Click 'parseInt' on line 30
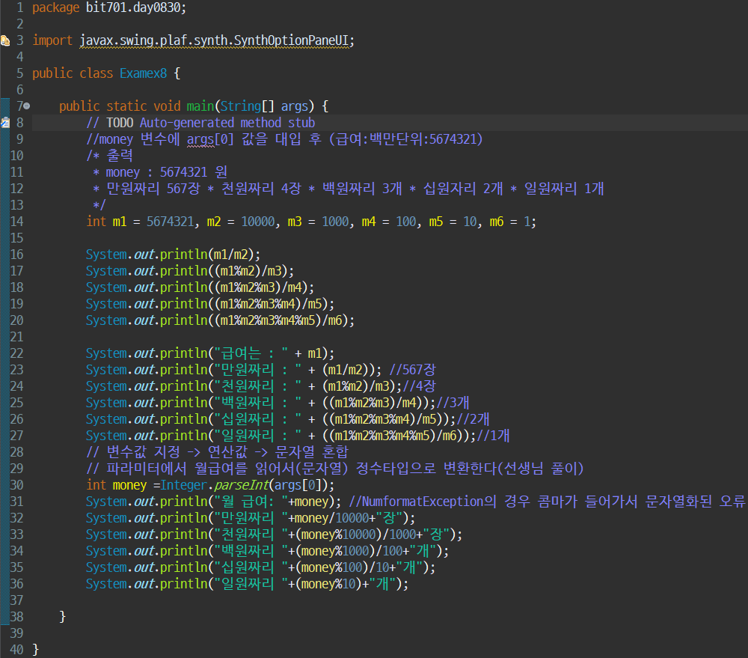The image size is (748, 658). click(x=242, y=485)
